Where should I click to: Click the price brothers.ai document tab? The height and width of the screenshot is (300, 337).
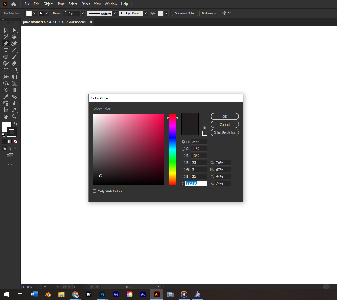(54, 22)
